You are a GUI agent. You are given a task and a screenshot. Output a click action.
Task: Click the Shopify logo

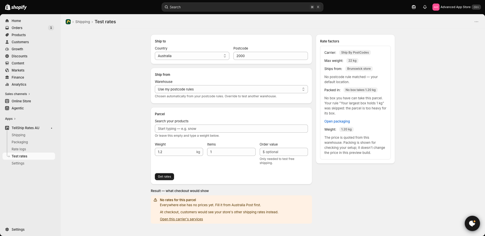coord(16,7)
